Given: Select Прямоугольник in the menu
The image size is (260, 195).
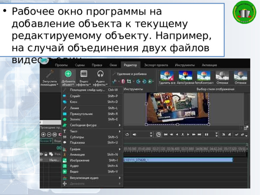Looking at the screenshot, I should (x=92, y=114).
